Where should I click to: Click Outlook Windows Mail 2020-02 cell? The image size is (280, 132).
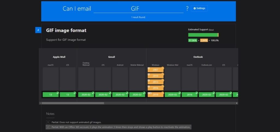(173, 95)
